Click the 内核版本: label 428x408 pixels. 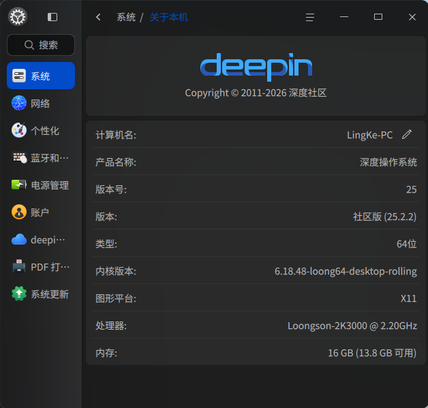(x=116, y=271)
